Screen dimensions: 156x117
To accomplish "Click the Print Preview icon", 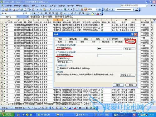I will tap(25, 10).
